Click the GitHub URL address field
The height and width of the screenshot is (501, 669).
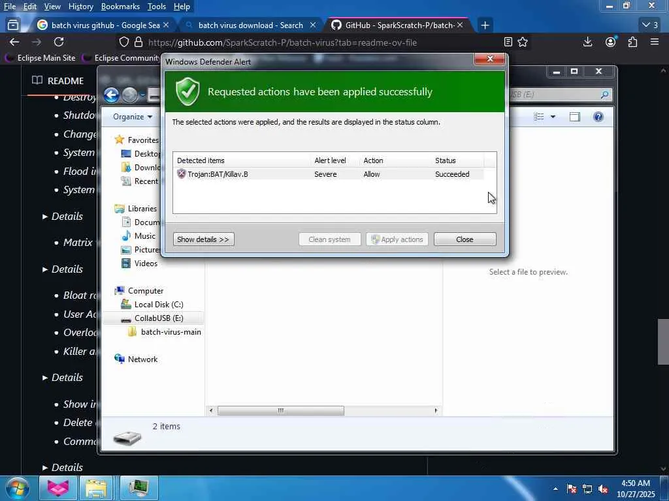coord(282,42)
